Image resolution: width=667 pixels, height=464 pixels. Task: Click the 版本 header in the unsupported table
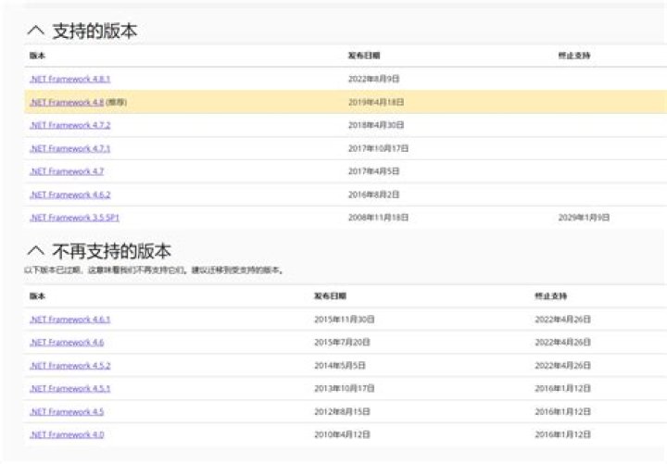tap(37, 296)
